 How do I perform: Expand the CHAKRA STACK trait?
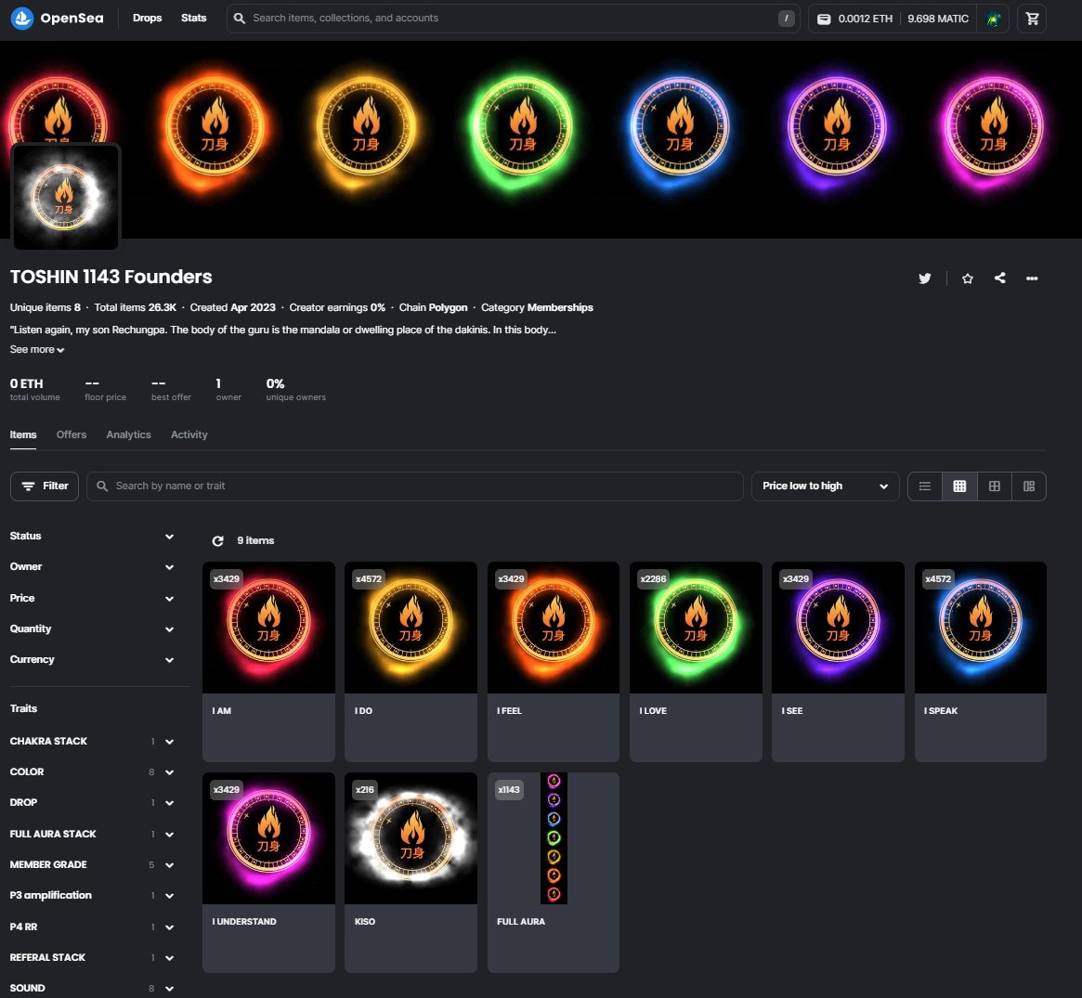93,742
